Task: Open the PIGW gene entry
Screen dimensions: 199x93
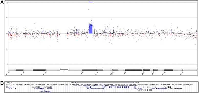Action: coord(41,90)
